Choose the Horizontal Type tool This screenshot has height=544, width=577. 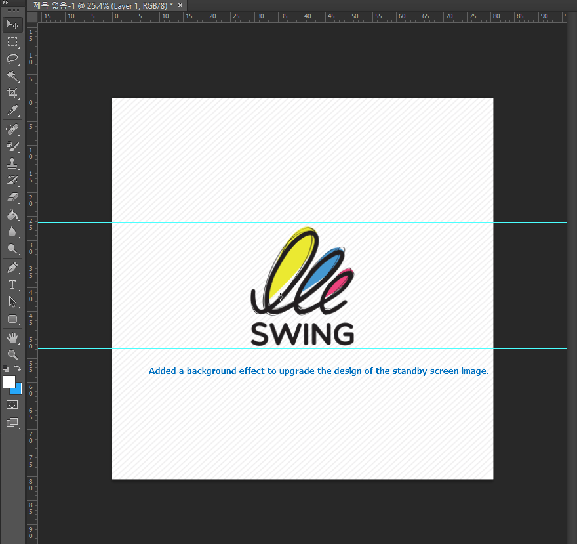coord(12,285)
